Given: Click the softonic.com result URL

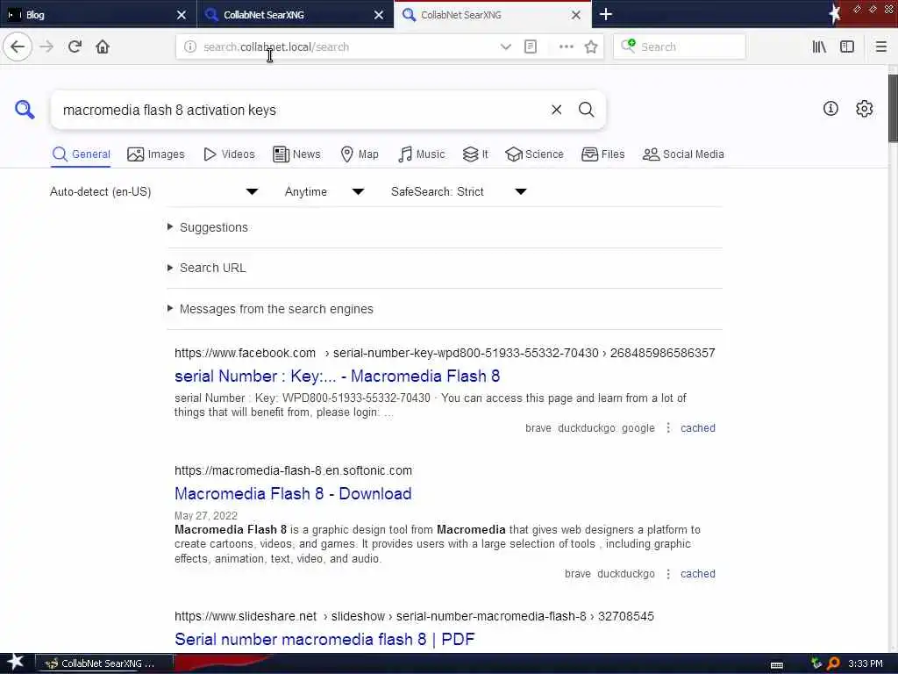Looking at the screenshot, I should coord(293,470).
